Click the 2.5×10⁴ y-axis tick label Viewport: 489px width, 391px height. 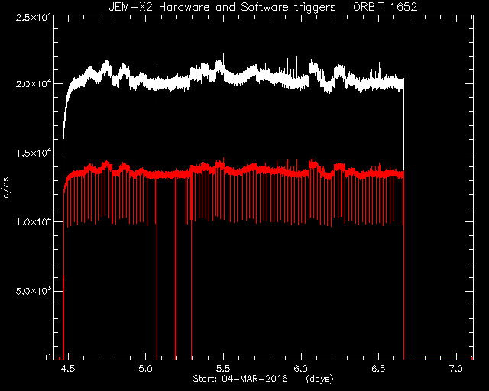click(x=34, y=18)
